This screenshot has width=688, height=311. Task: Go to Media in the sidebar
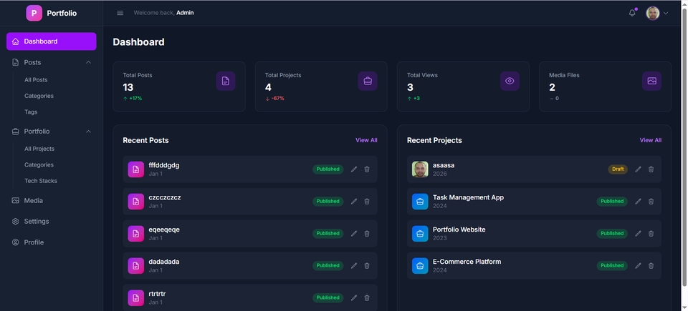coord(33,201)
